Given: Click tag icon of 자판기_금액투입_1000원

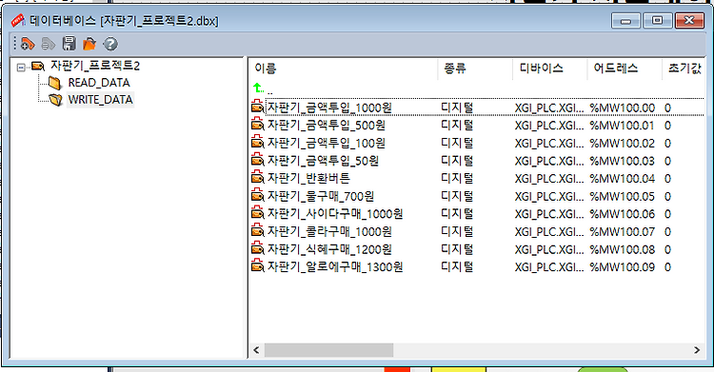Looking at the screenshot, I should pos(258,107).
